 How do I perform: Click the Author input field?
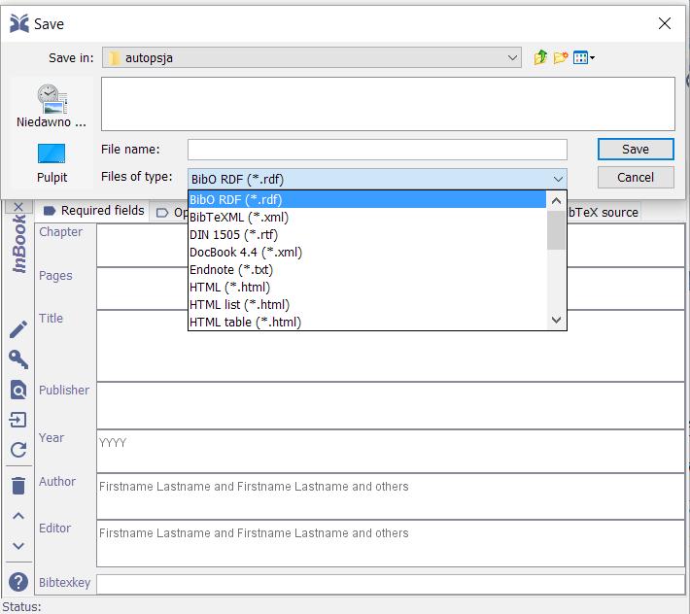391,496
